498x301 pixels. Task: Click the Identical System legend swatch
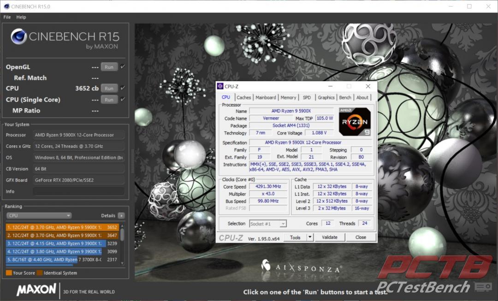pos(39,273)
